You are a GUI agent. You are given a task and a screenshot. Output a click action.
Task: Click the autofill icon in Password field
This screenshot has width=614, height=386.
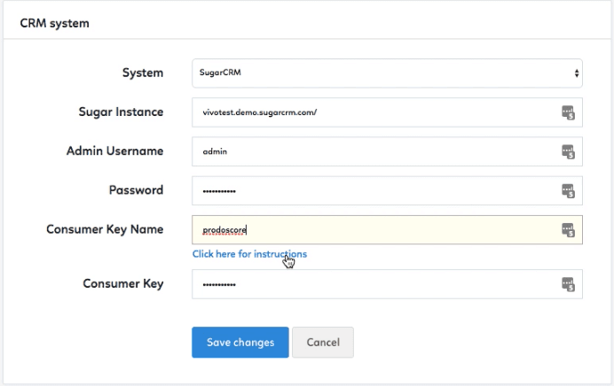pyautogui.click(x=568, y=191)
